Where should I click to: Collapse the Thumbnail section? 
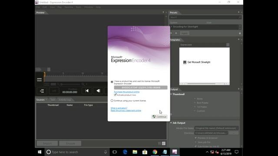(171, 94)
